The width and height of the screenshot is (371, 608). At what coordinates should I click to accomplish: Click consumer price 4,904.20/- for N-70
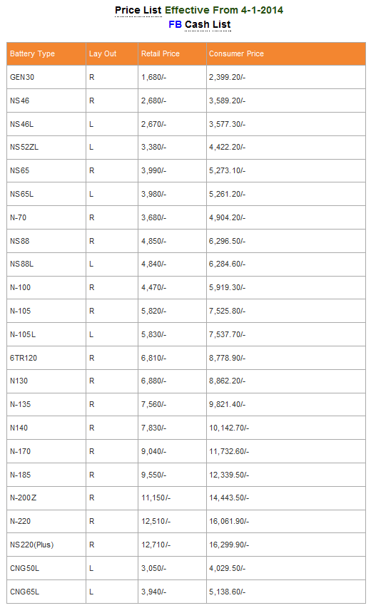click(228, 217)
